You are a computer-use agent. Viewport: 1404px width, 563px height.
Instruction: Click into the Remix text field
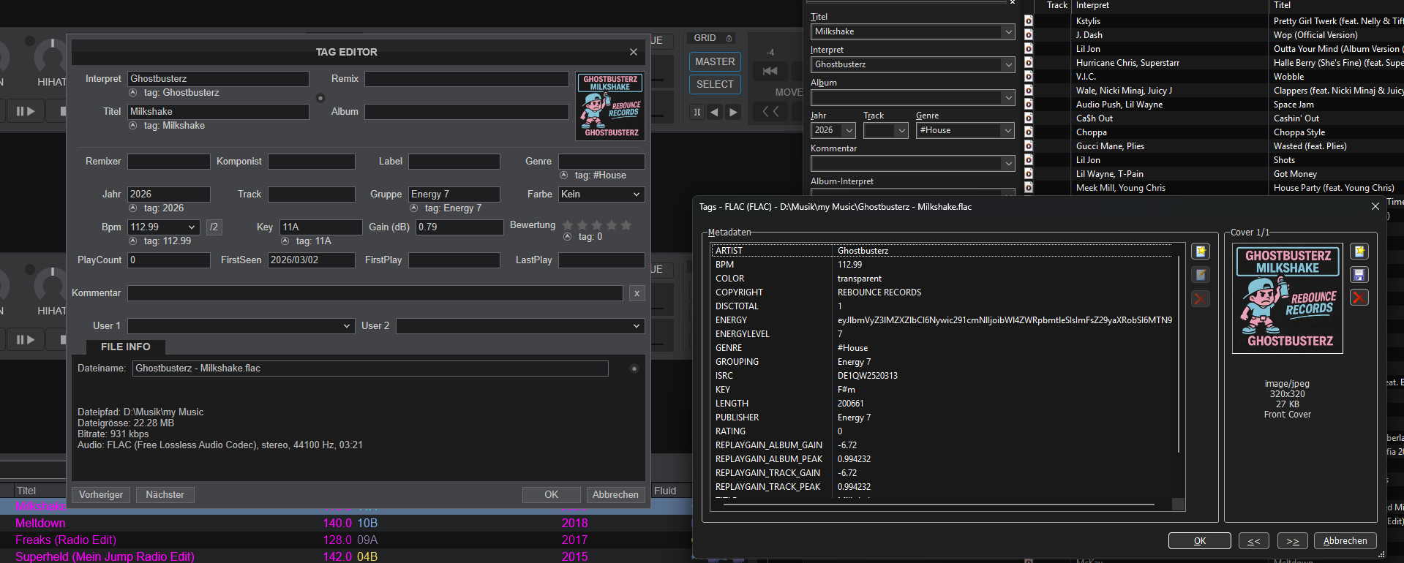click(x=466, y=79)
